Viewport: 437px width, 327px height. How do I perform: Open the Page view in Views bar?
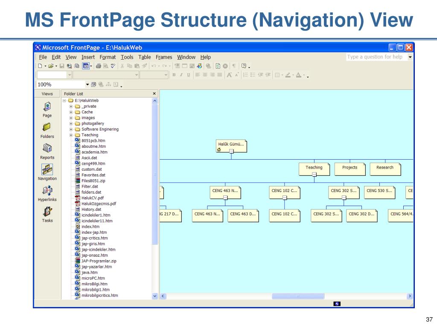pyautogui.click(x=47, y=109)
